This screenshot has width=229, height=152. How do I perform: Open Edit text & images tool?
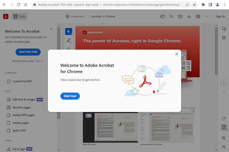coord(25,100)
